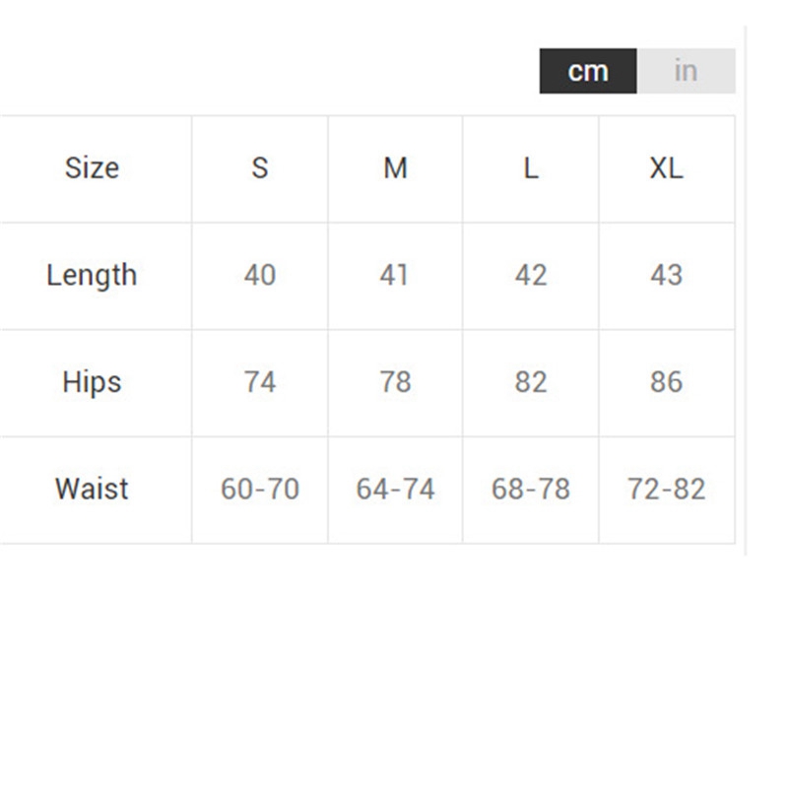Click the hips value 74
Screen dimensions: 788x788
tap(260, 382)
